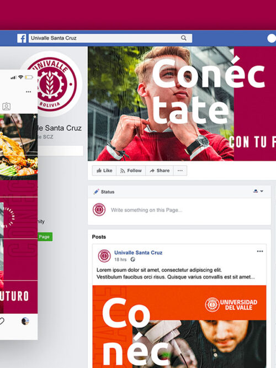Click the globe privacy icon beside 18 hrs
This screenshot has height=368, width=276.
pos(132,259)
